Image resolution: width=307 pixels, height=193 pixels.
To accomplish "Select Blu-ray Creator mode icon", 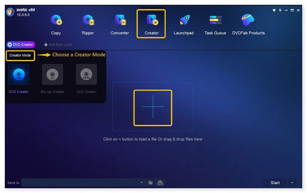I will pos(53,74).
